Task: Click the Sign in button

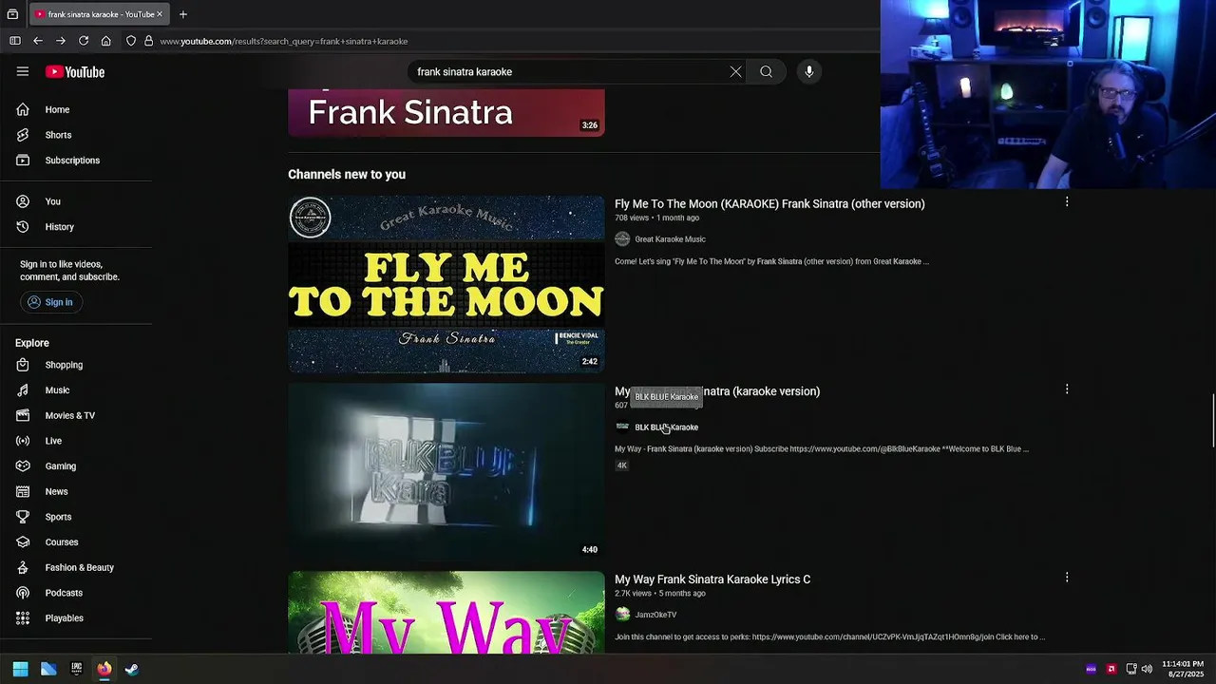Action: 52,302
